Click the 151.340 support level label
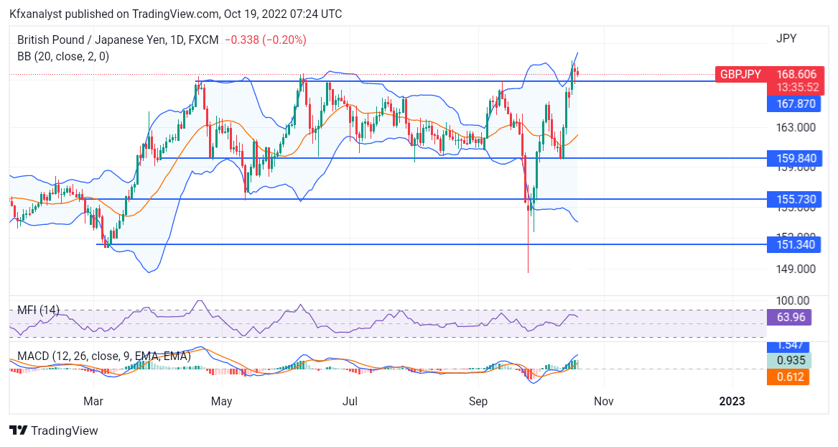The height and width of the screenshot is (447, 838). pos(793,245)
